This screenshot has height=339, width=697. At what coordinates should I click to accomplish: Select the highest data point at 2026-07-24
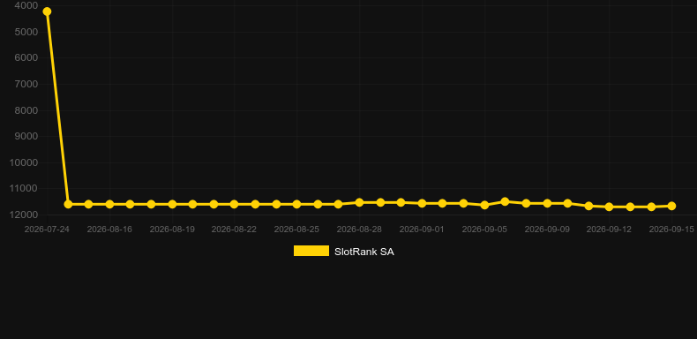(47, 11)
